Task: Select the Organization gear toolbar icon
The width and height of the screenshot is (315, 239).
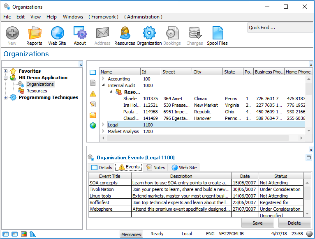Action: pos(149,36)
